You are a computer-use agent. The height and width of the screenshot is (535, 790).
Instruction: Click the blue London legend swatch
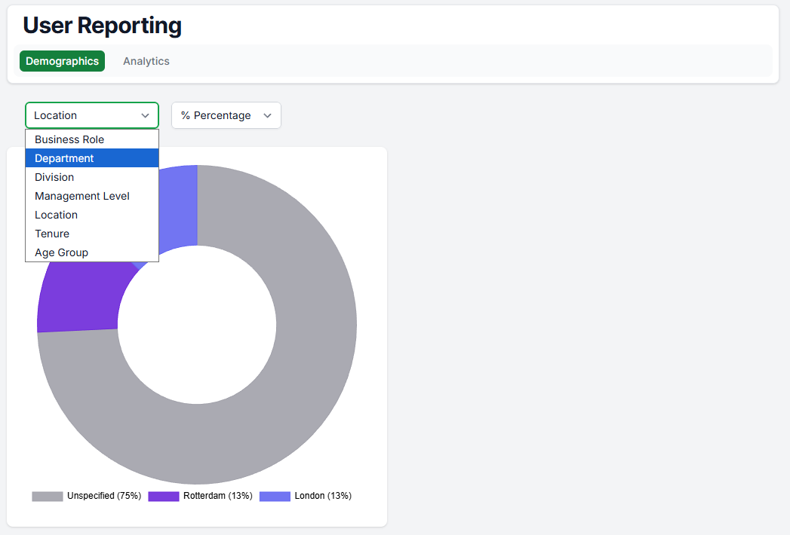click(x=275, y=496)
